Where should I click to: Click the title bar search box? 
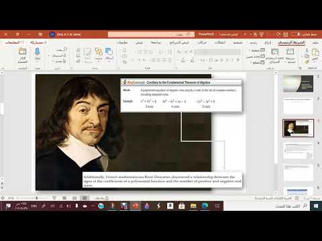click(151, 34)
